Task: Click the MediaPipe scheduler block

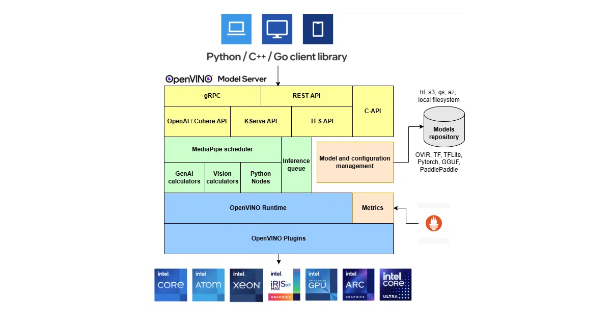Action: [x=223, y=149]
